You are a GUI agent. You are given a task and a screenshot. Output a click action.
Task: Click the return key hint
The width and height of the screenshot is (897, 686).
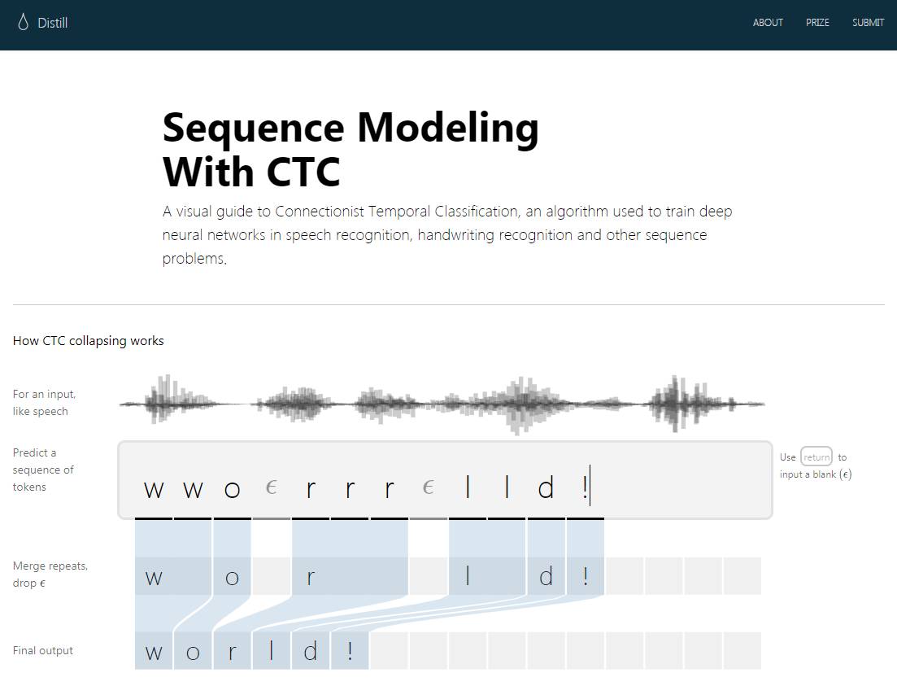816,457
